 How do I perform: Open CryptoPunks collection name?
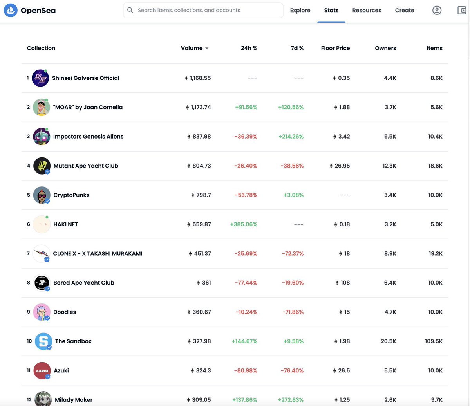[x=71, y=195]
